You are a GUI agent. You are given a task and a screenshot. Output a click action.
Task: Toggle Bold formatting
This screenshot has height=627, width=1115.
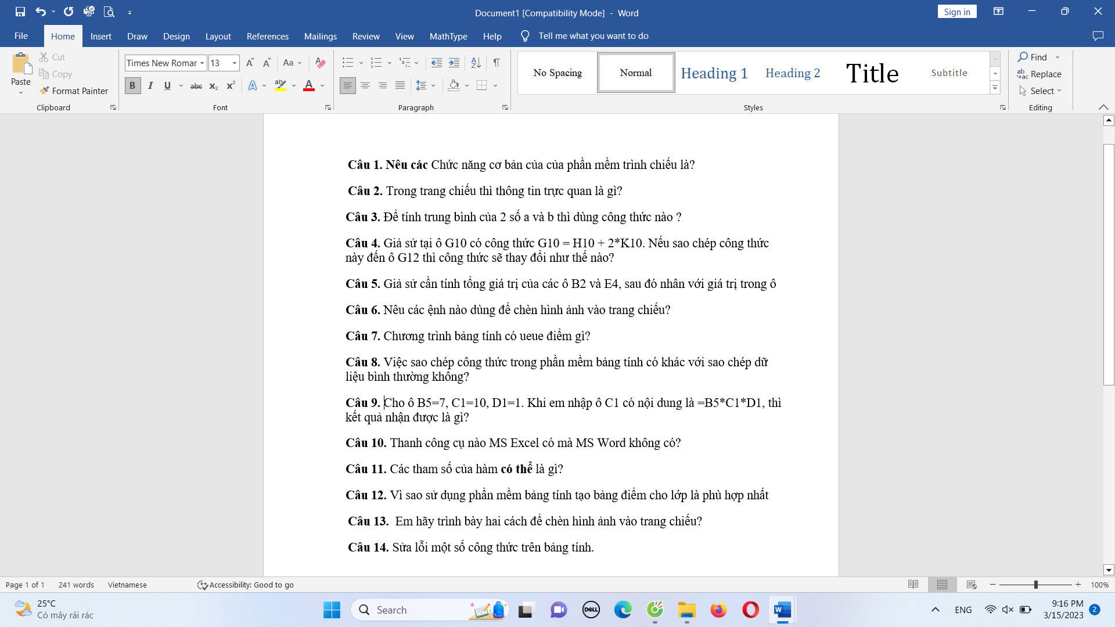(x=132, y=86)
